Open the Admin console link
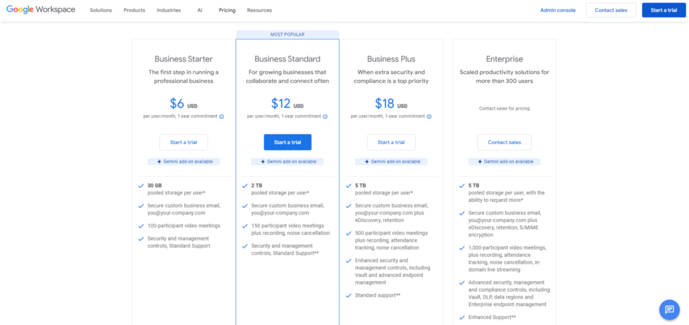 (558, 11)
